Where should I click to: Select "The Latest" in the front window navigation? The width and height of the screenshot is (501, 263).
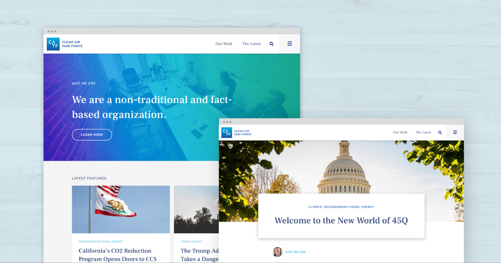click(423, 132)
